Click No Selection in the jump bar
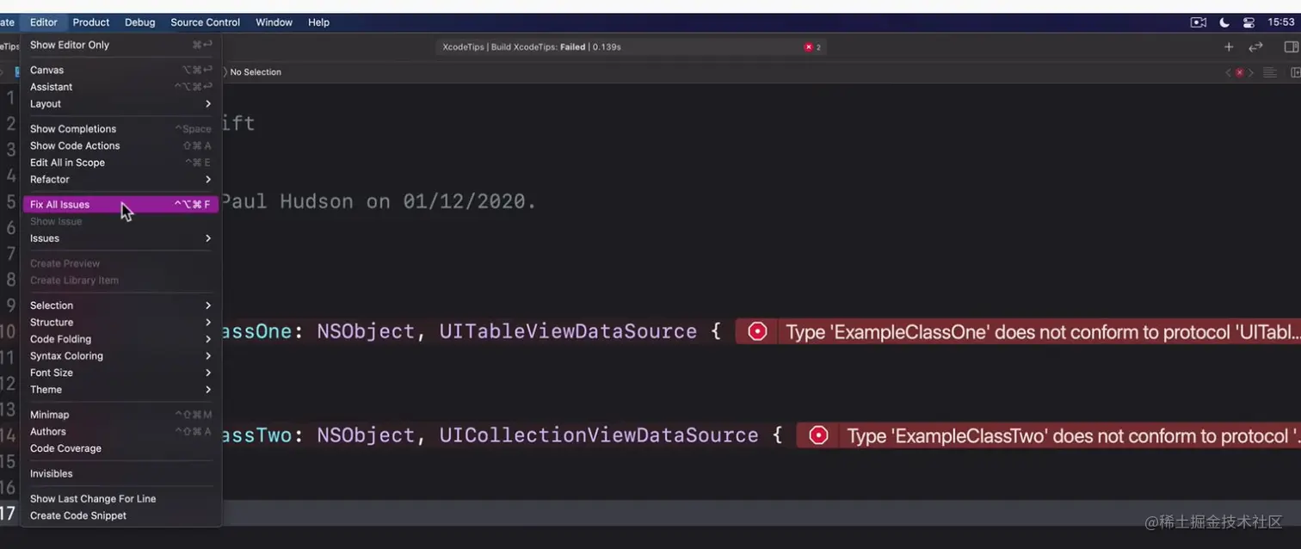This screenshot has height=549, width=1301. click(x=256, y=72)
